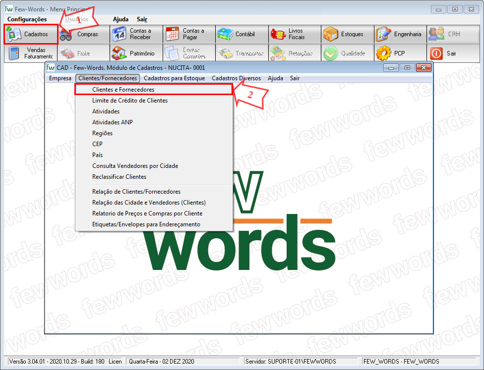Image resolution: width=484 pixels, height=370 pixels.
Task: Open Contas Correntes module
Action: point(189,53)
